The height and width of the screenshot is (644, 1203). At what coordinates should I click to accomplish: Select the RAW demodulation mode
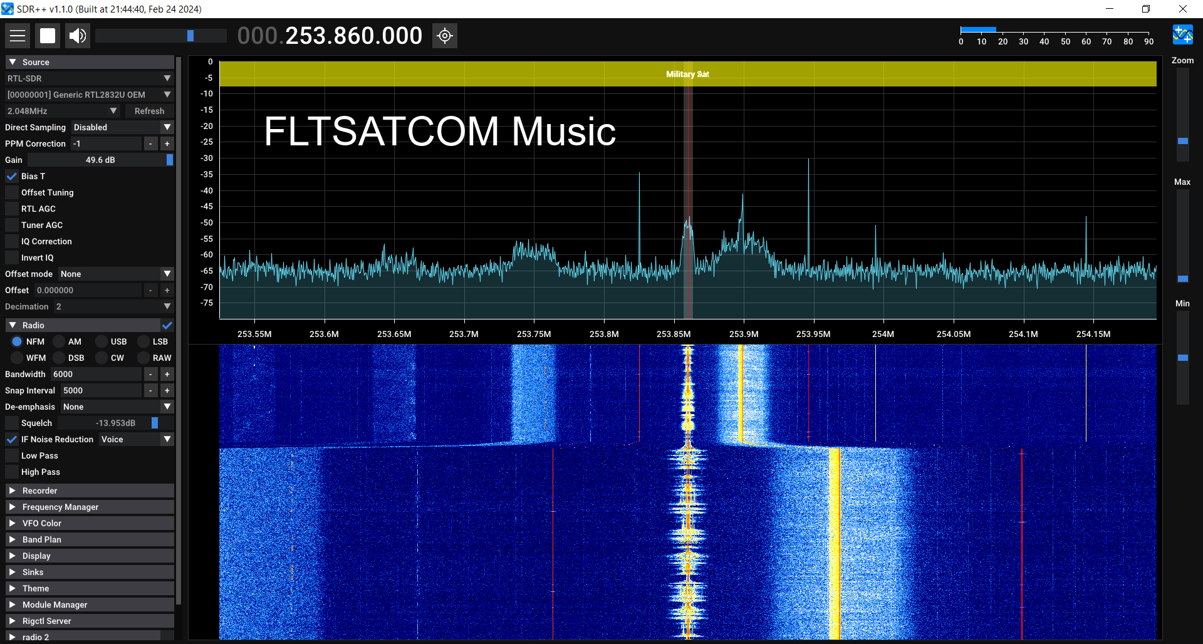[143, 358]
